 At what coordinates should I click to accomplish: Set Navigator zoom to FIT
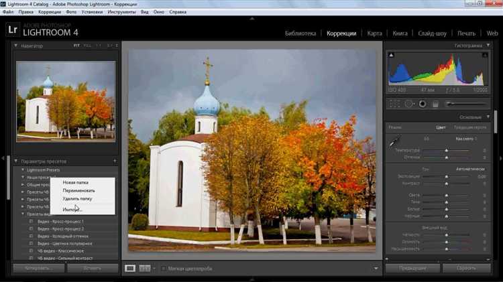[x=76, y=46]
